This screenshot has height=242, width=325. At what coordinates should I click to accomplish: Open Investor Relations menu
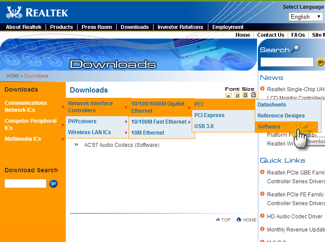coord(180,27)
